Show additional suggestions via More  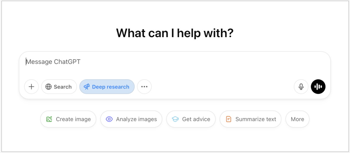click(x=297, y=119)
